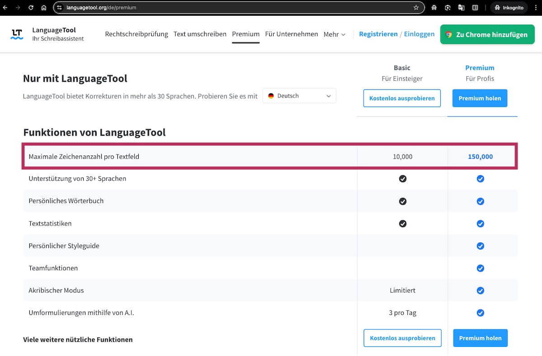This screenshot has height=356, width=542.
Task: Click the 3 pro Tag value
Action: click(x=402, y=313)
